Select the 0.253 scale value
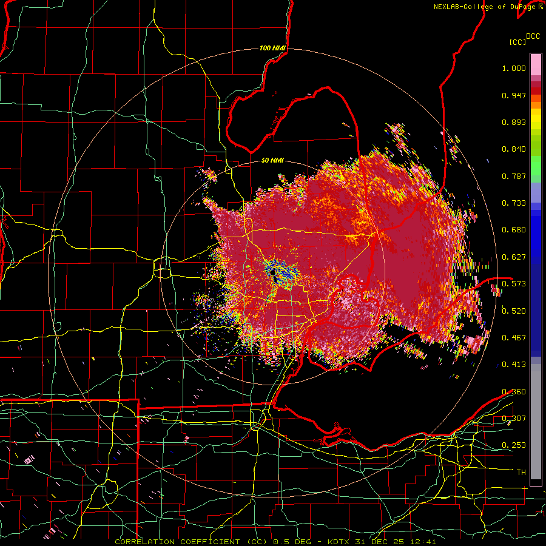Image resolution: width=546 pixels, height=546 pixels. point(514,445)
